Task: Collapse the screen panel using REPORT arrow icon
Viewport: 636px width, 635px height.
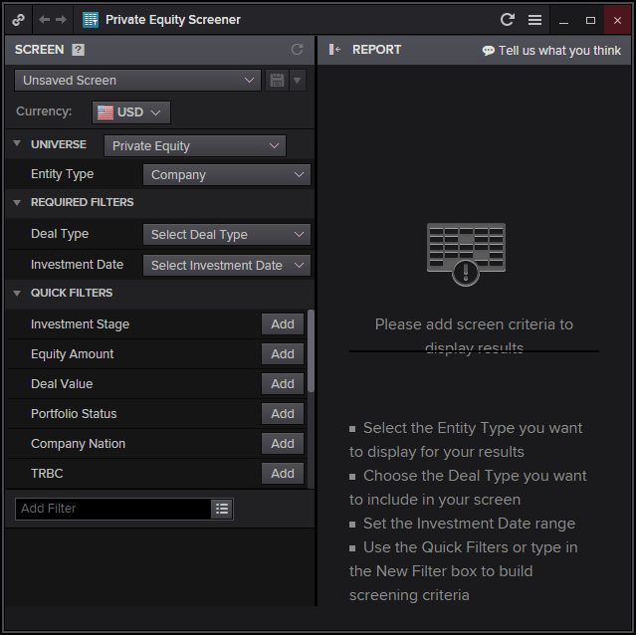Action: click(334, 50)
